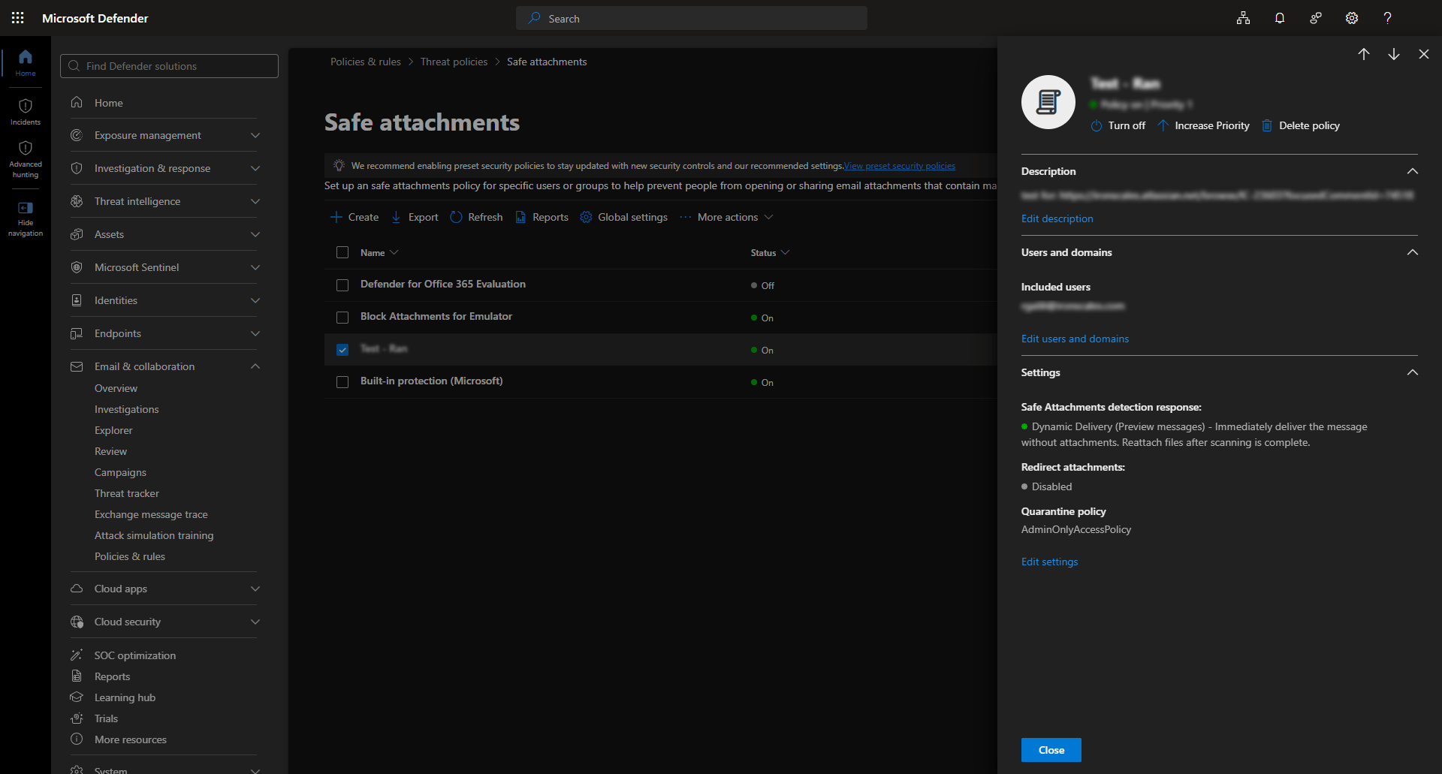Open the community people icon in header
The image size is (1442, 774).
[1316, 18]
